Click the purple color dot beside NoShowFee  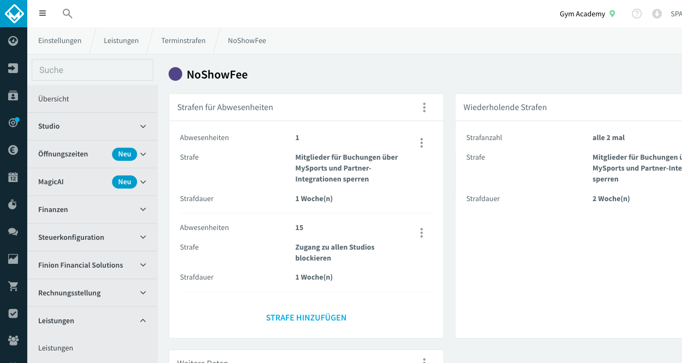tap(175, 74)
